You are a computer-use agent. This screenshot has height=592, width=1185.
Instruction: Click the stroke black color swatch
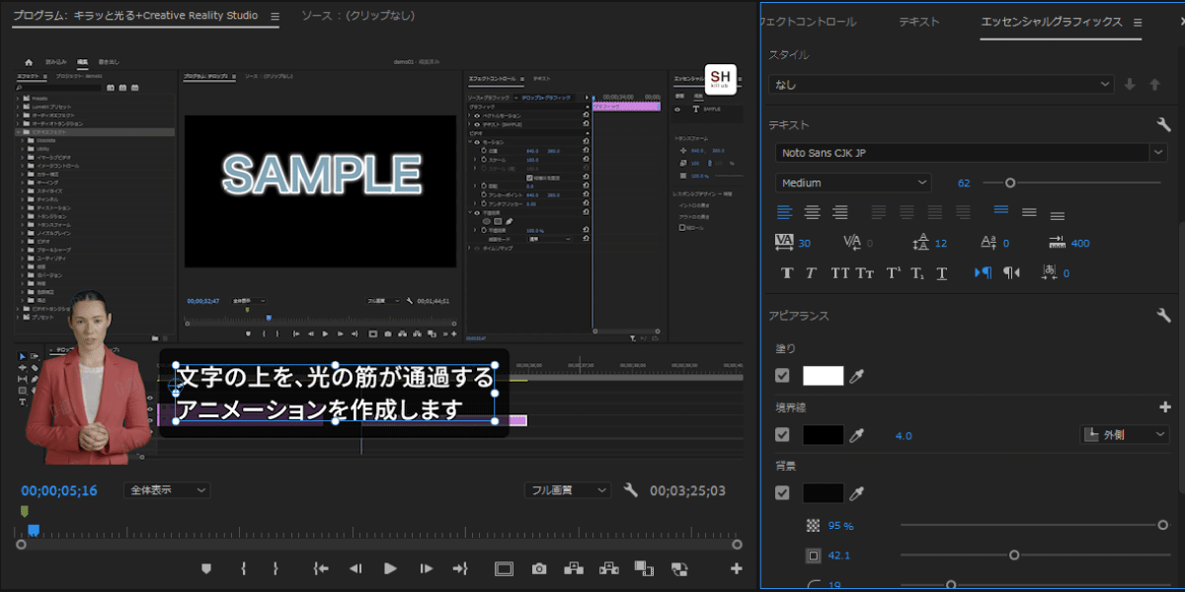click(824, 435)
